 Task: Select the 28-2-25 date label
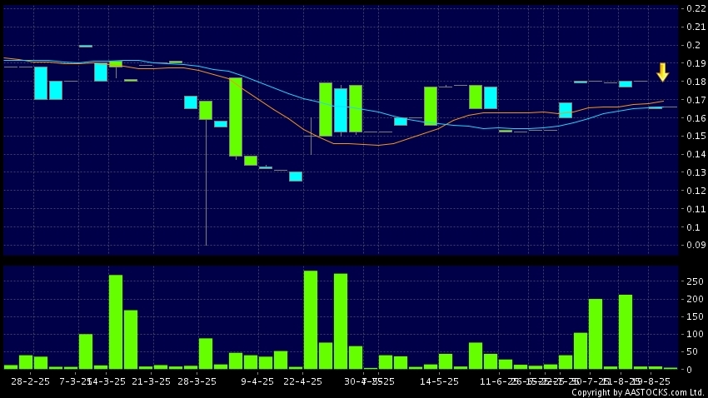click(30, 381)
